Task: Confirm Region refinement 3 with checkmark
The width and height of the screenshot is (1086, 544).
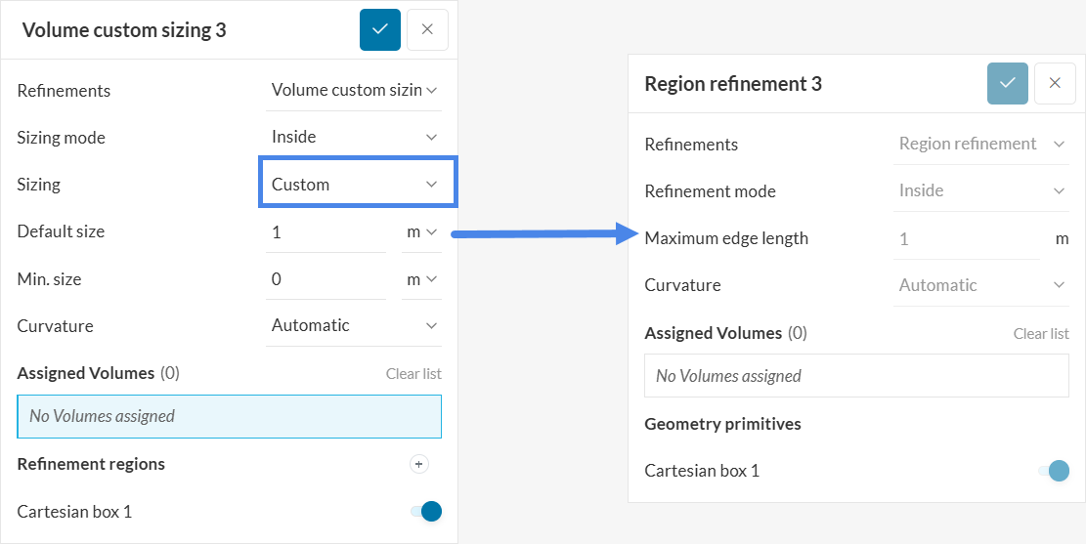Action: [1007, 83]
